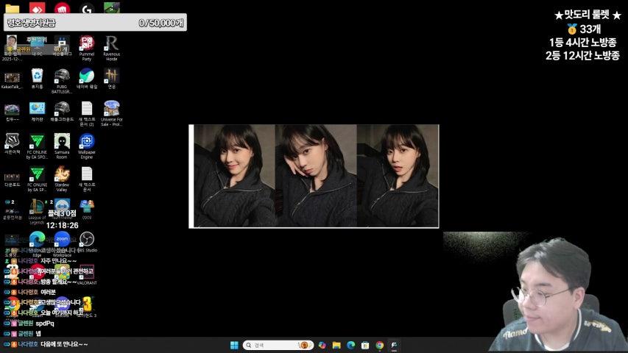
Task: Open Google Chrome from the taskbar
Action: 379,345
